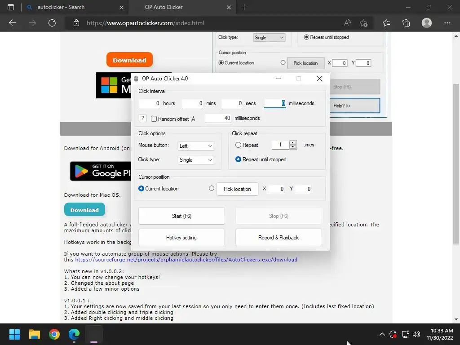This screenshot has height=345, width=460.
Task: Open the tab actions menu icon
Action: 11,7
